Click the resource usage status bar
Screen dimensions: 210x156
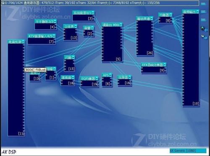pyautogui.click(x=100, y=3)
